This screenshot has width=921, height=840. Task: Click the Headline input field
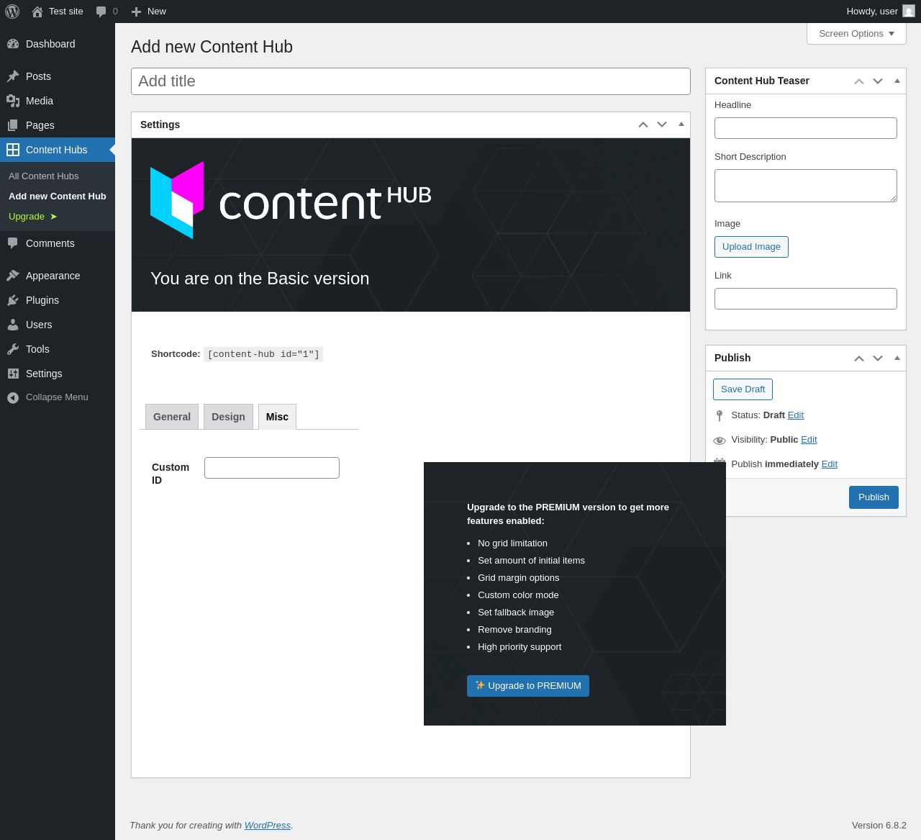806,128
